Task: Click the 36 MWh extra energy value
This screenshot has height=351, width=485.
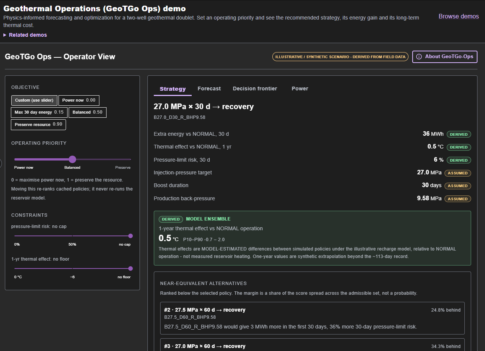Action: point(433,134)
